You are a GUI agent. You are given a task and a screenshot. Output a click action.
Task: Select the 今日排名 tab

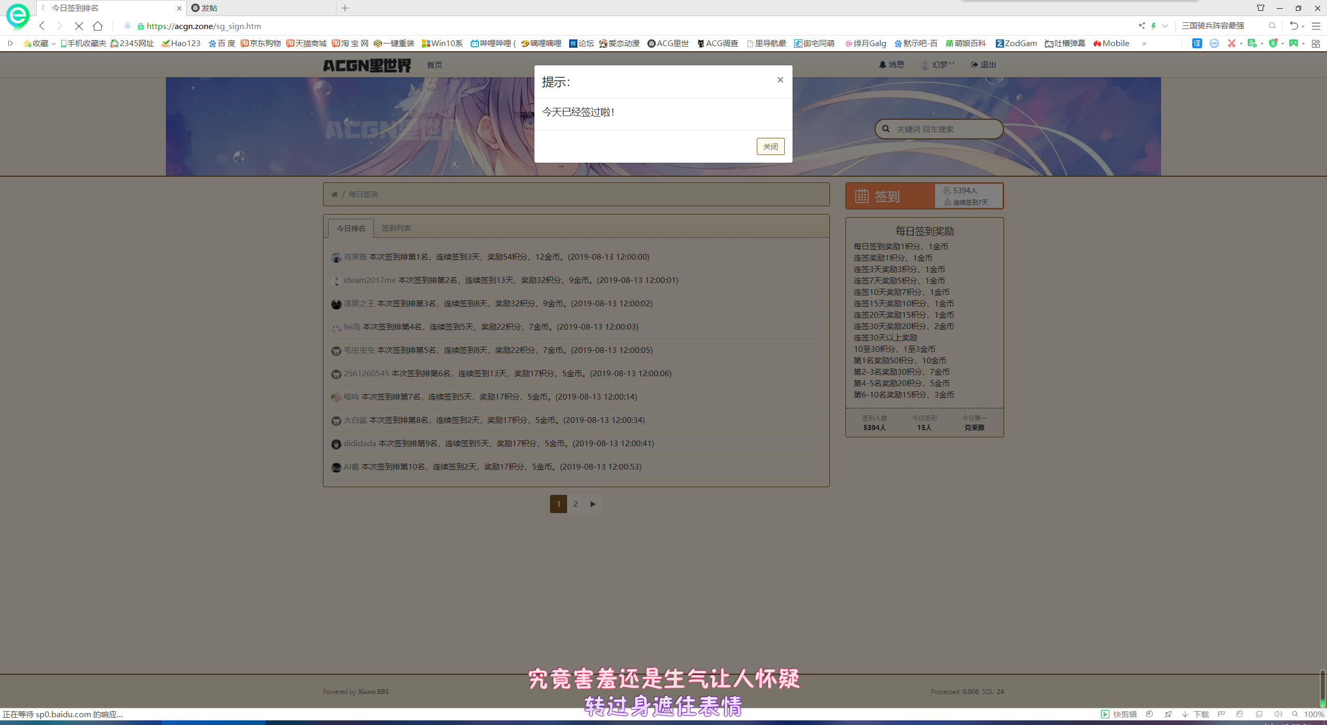[x=351, y=228]
